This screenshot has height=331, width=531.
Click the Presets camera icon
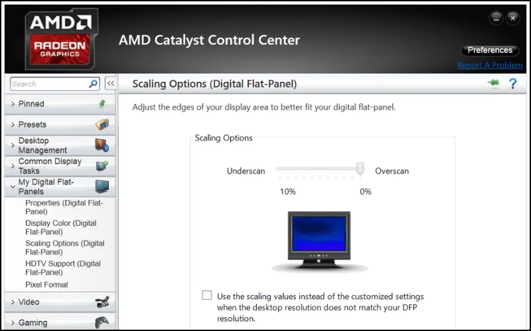pyautogui.click(x=102, y=124)
